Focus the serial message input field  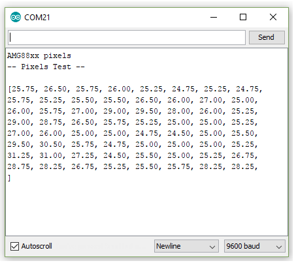[127, 37]
